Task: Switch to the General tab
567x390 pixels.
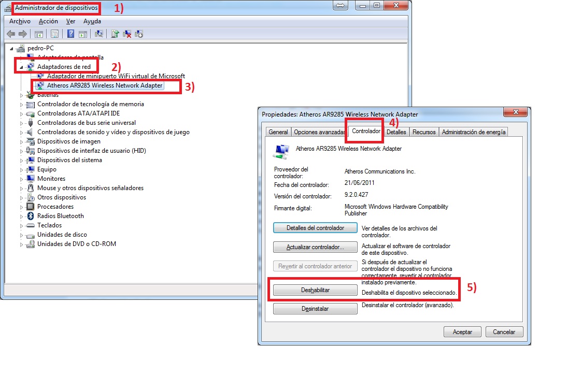Action: tap(278, 132)
